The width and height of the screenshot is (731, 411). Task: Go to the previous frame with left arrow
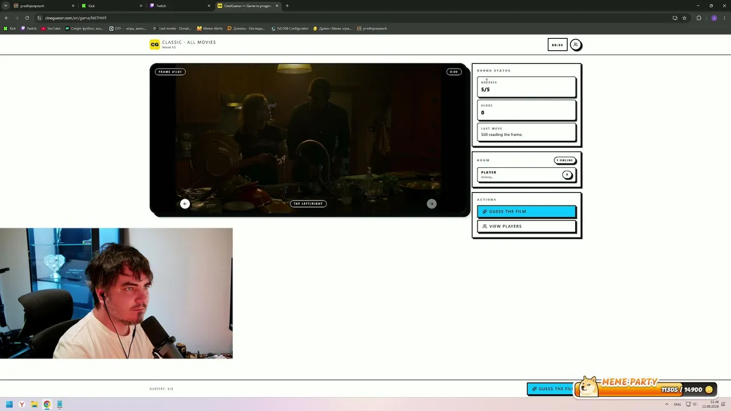[x=184, y=204]
